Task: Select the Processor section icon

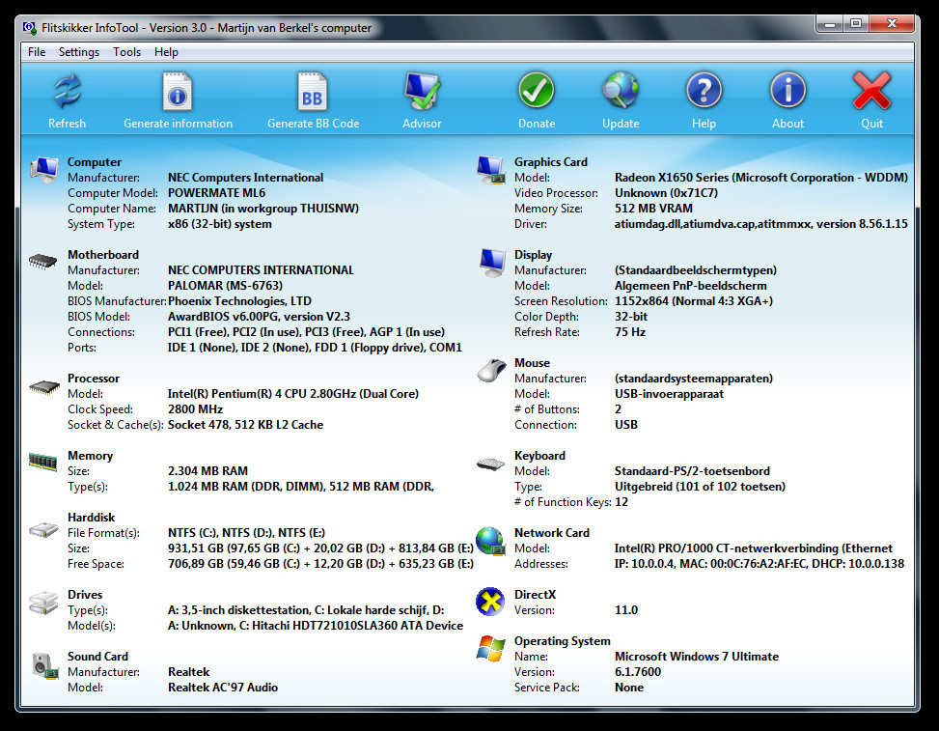Action: 44,387
